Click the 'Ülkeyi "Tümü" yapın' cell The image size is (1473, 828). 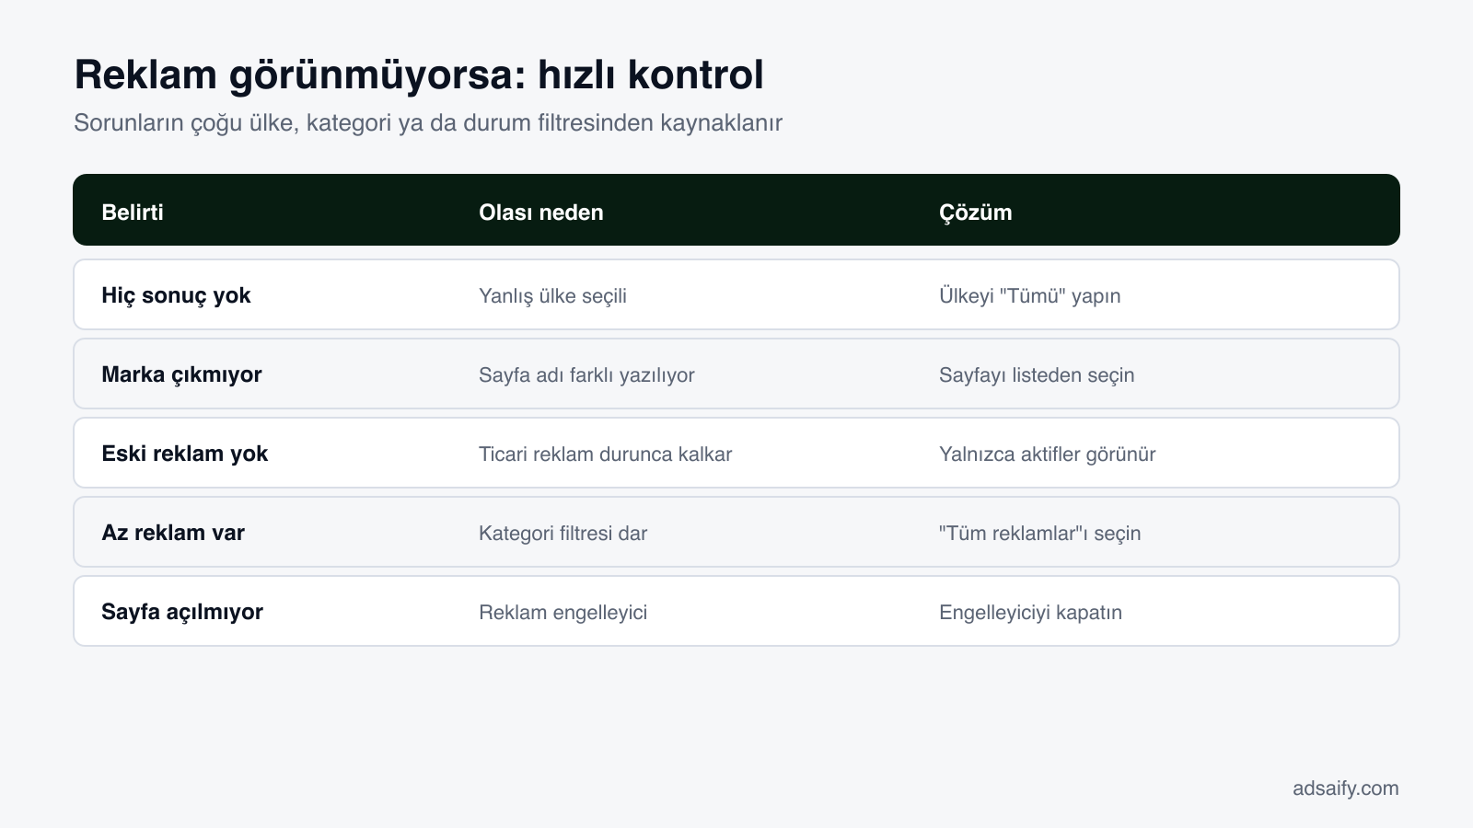click(1030, 296)
